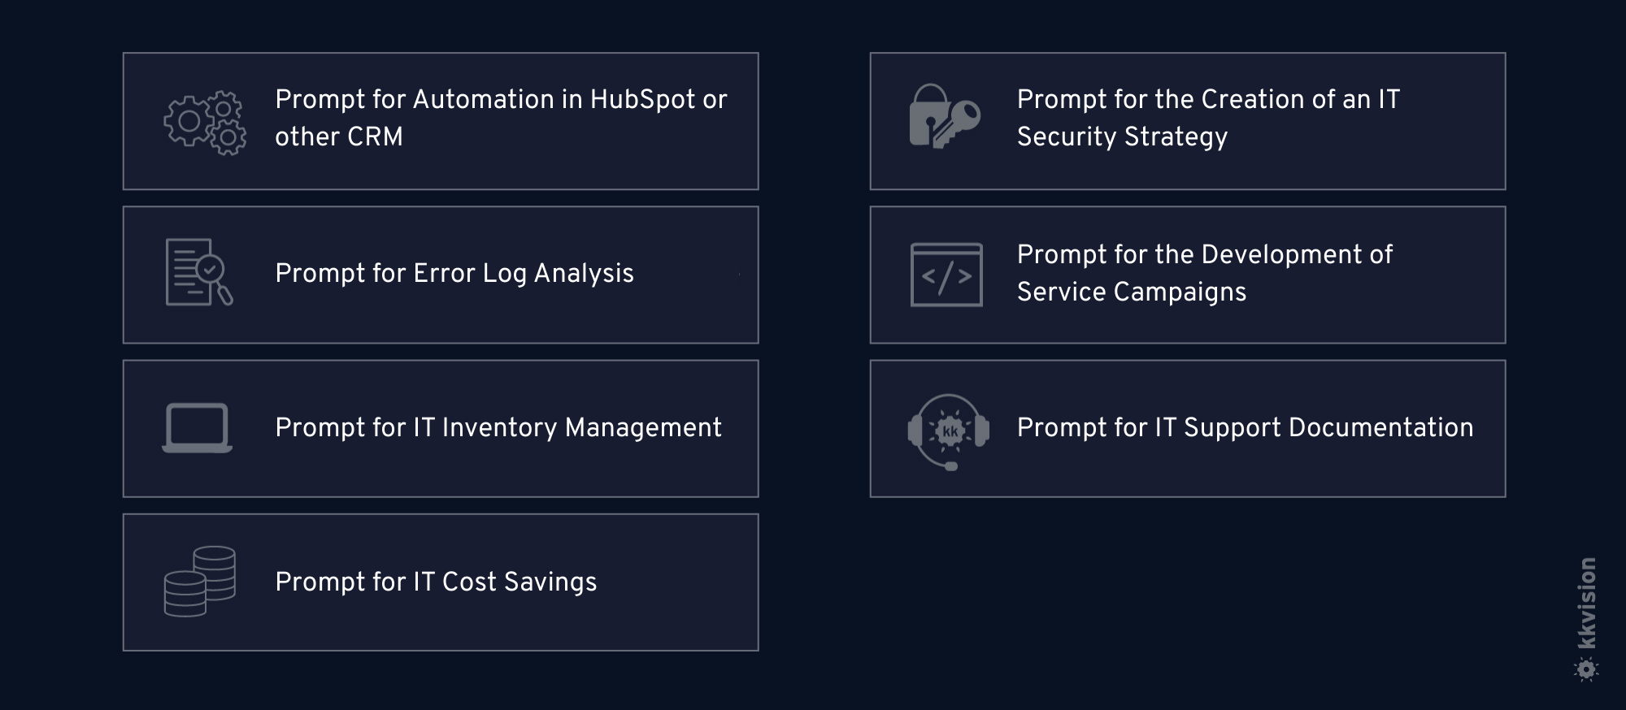Click the kkvision vertical brand text
The height and width of the screenshot is (710, 1626).
click(1586, 603)
